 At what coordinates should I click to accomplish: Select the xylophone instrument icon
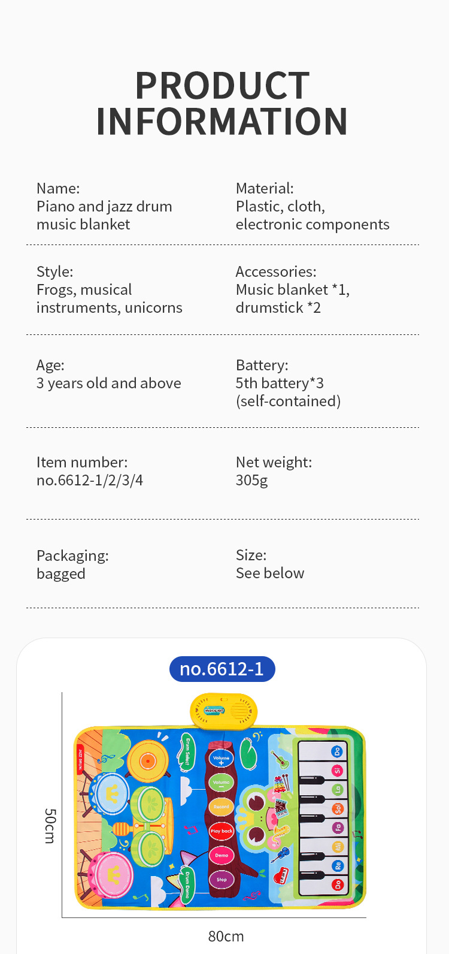coord(281,784)
